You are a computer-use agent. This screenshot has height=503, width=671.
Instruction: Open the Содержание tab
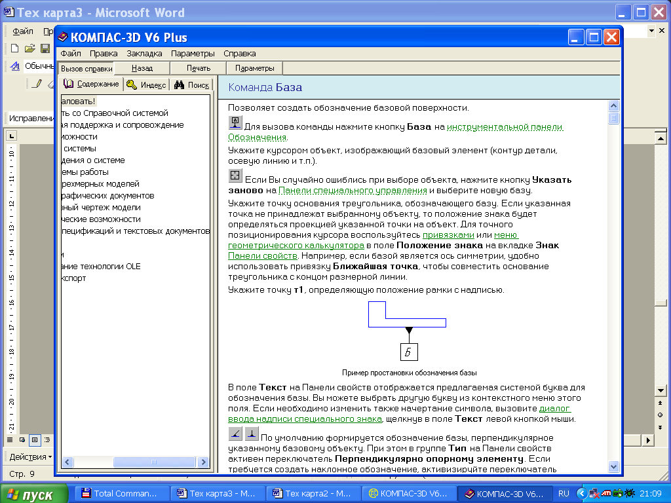(91, 84)
